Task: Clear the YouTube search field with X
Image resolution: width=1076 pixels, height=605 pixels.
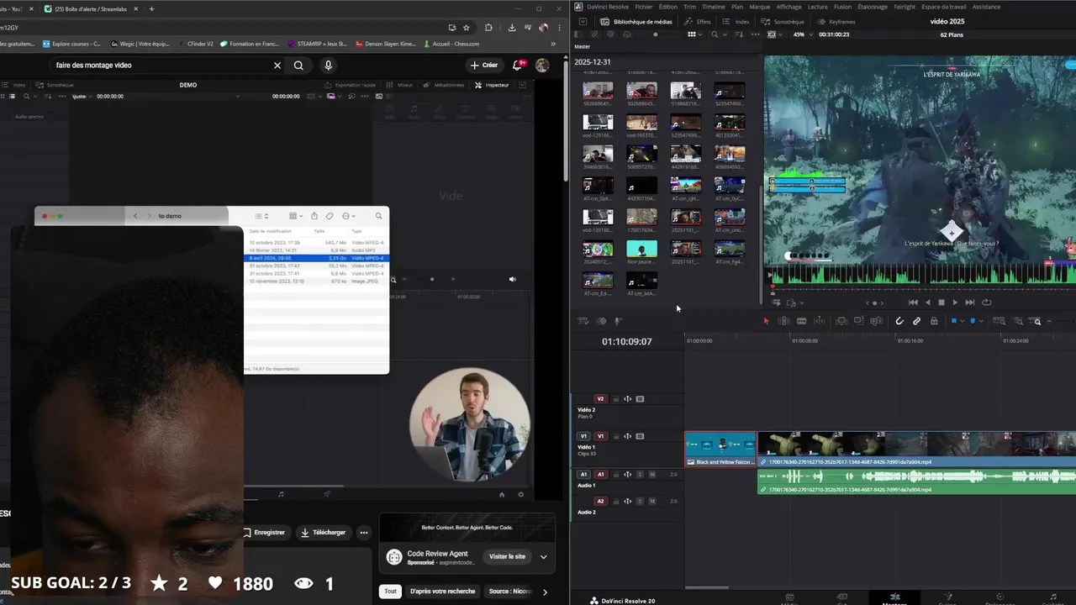Action: point(277,65)
